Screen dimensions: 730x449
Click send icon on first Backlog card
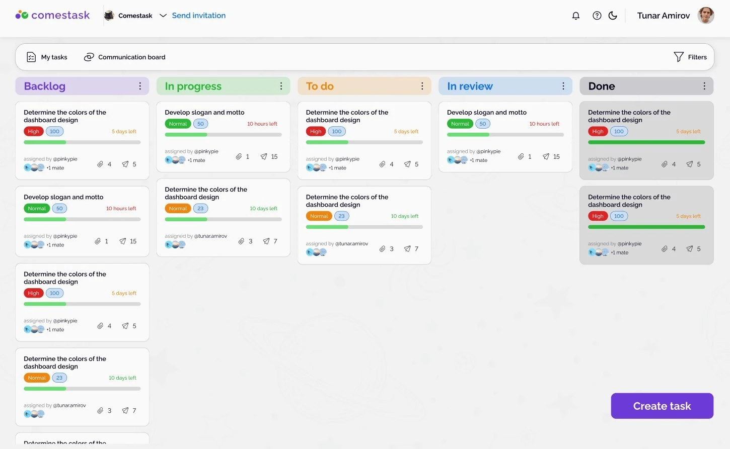[125, 164]
